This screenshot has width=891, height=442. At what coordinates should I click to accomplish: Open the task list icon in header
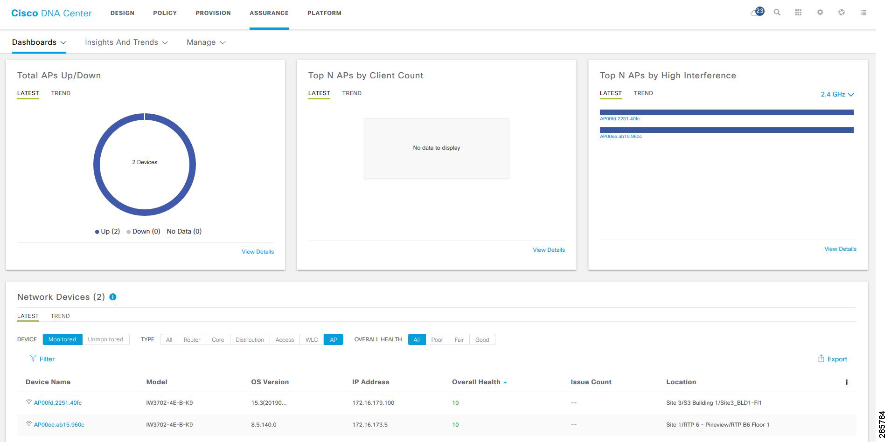tap(863, 13)
